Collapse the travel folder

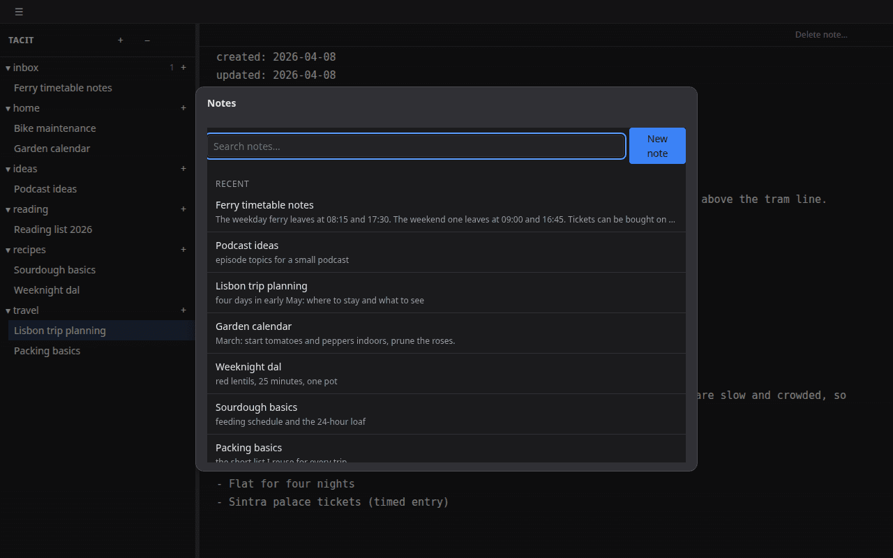coord(8,310)
